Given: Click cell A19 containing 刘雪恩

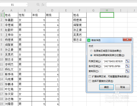Looking at the screenshot, I should tap(11, 104).
